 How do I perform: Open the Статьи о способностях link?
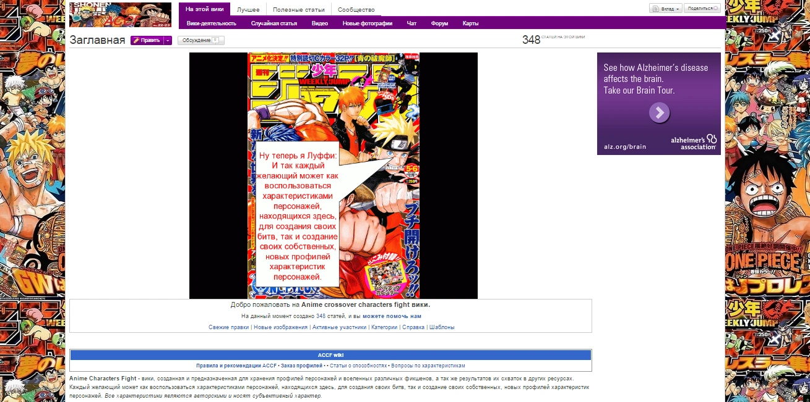tap(358, 366)
